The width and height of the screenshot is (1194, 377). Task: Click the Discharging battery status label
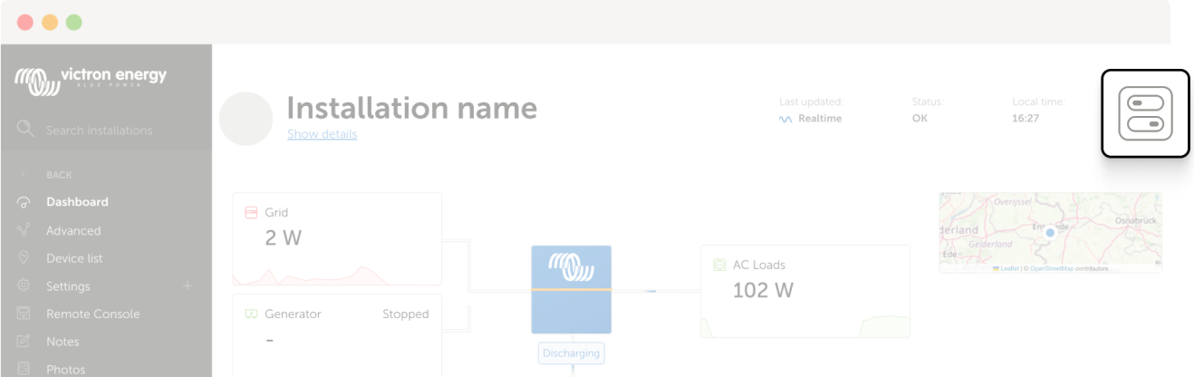[x=571, y=353]
